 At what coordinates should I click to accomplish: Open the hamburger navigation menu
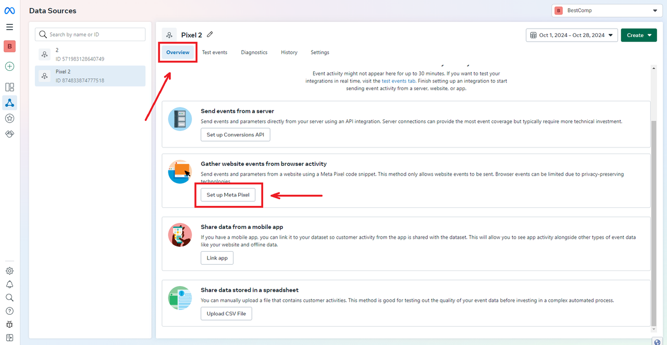9,27
